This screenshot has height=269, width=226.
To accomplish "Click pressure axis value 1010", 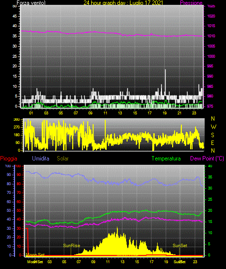I will pos(211,36).
